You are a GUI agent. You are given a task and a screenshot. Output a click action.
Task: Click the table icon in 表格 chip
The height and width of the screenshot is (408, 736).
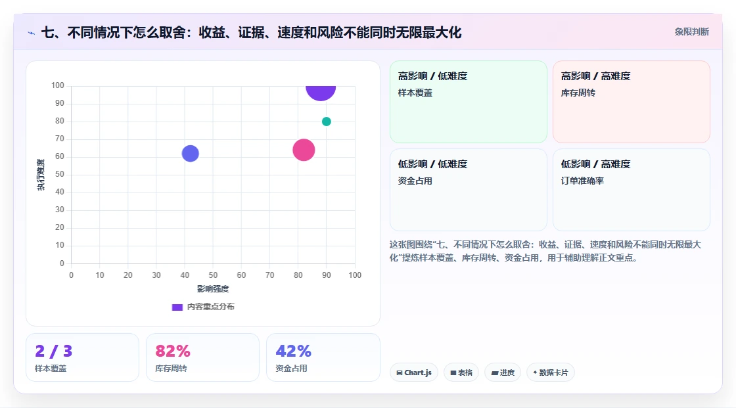[453, 373]
